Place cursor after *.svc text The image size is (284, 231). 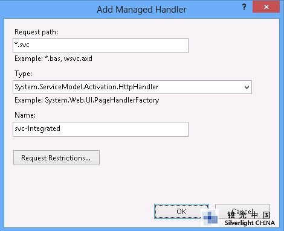pos(30,45)
